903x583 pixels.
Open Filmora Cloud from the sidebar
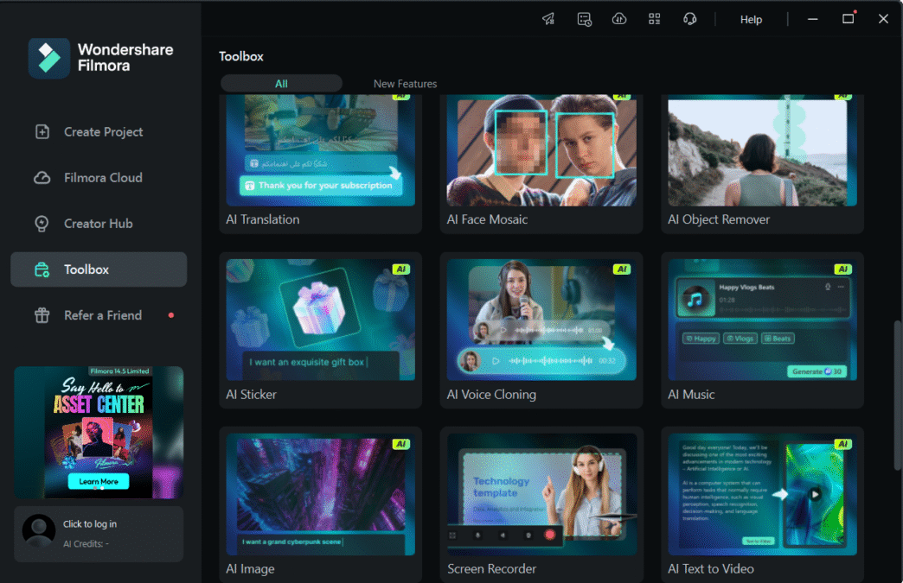pyautogui.click(x=99, y=178)
